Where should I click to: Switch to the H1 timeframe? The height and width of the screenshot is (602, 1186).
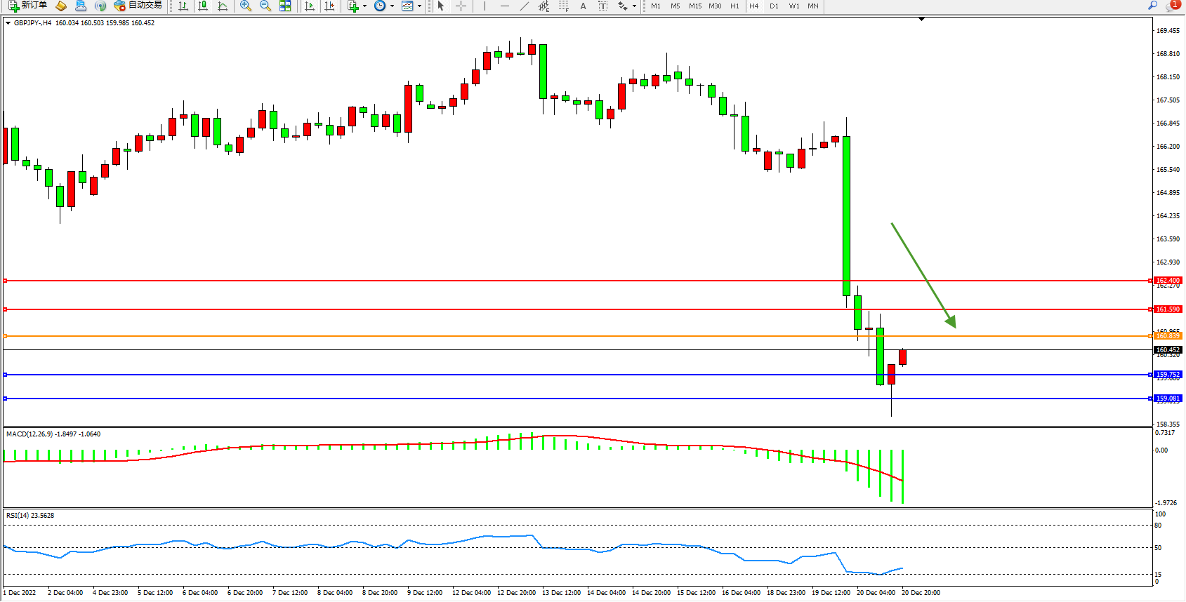(x=734, y=6)
